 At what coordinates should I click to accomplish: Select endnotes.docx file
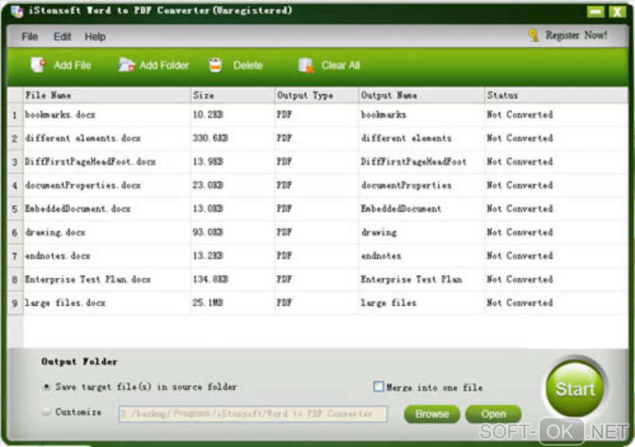pos(57,256)
